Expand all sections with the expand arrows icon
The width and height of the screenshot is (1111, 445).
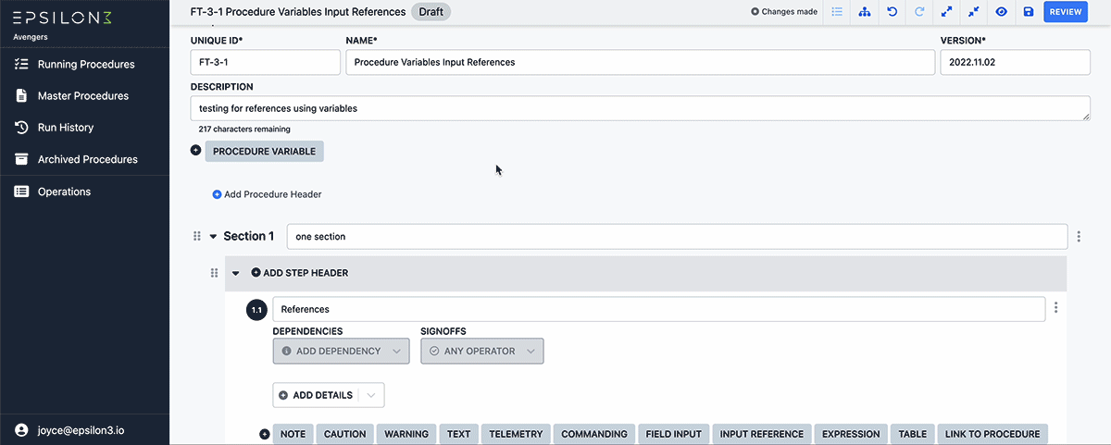(x=946, y=12)
